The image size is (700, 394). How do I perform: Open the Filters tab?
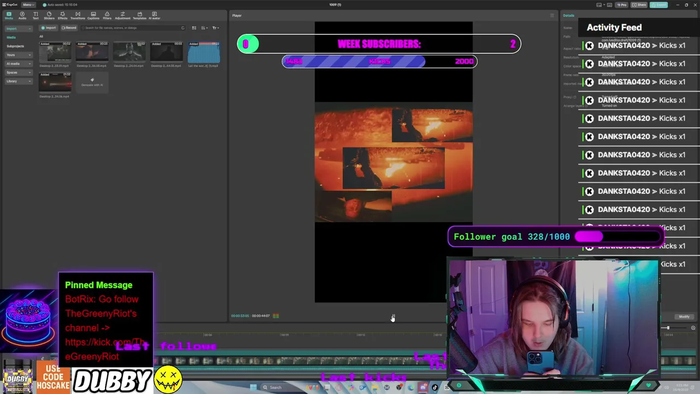(107, 15)
